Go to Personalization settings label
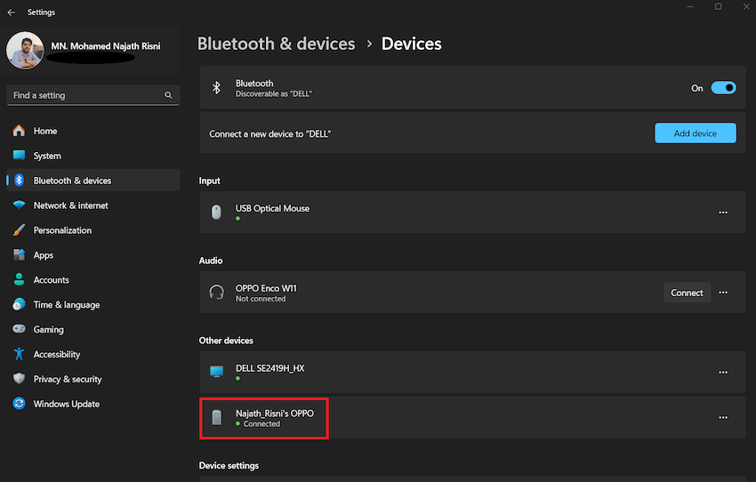The height and width of the screenshot is (482, 756). [62, 230]
